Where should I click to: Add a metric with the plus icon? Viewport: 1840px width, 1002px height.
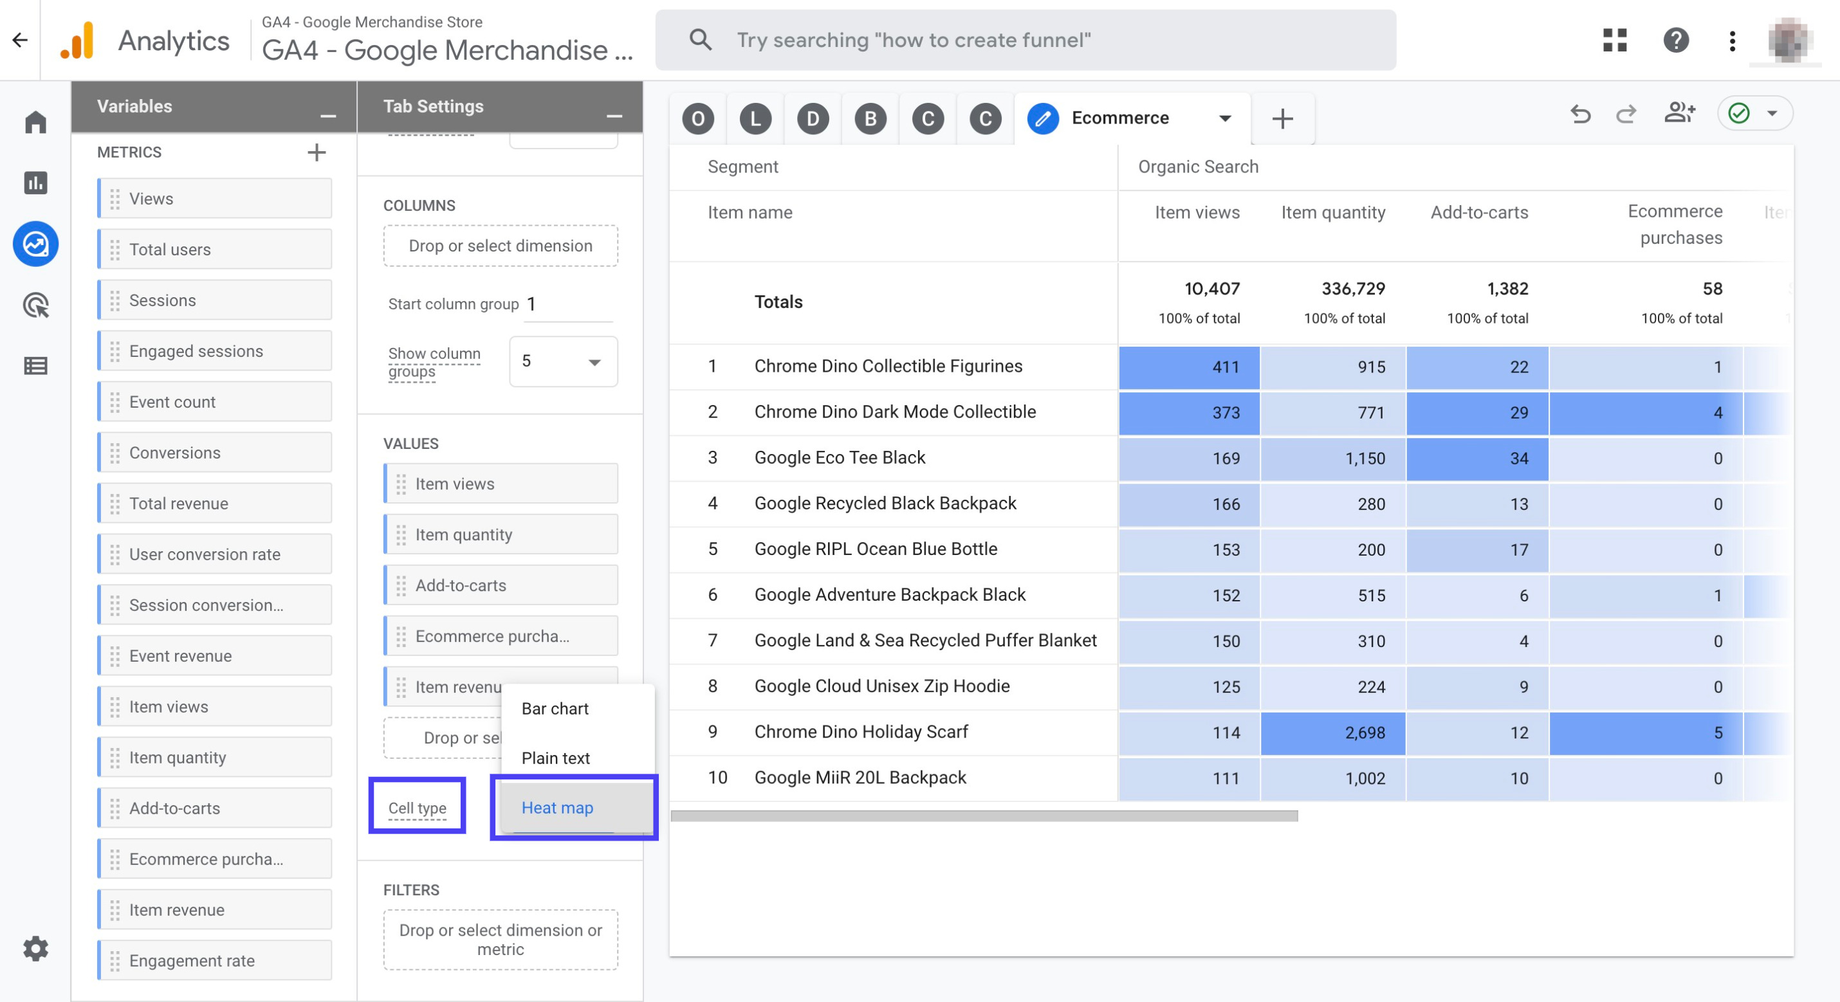[317, 152]
